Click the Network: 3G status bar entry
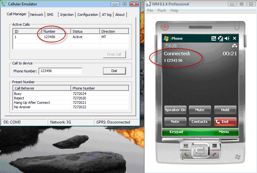Screen dimensions: 257x173 [x=70, y=122]
